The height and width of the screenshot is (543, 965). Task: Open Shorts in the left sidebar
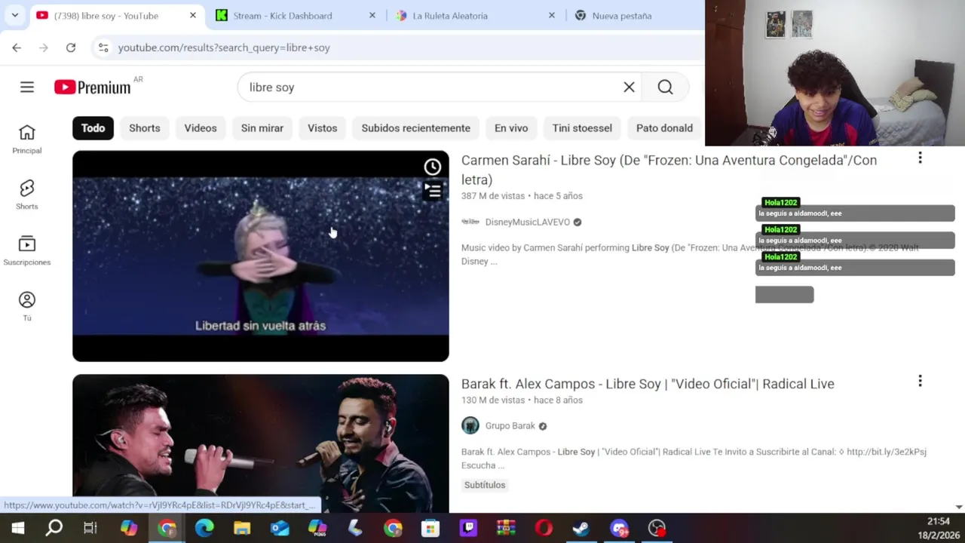coord(27,195)
